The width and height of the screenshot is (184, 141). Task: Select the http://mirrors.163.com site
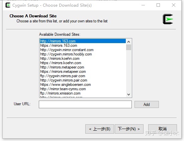tap(83, 41)
